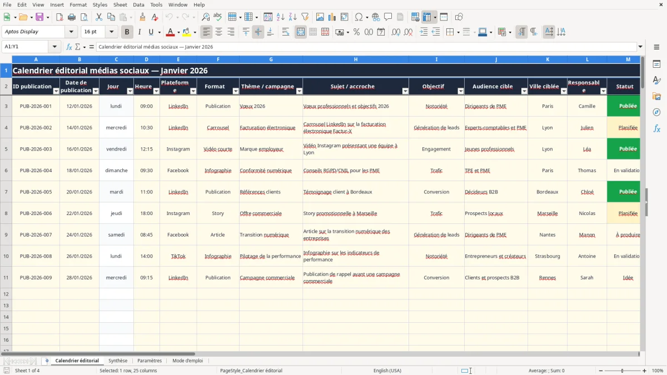Click the Cut scissors icon

coord(99,17)
